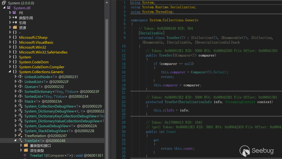This screenshot has width=282, height=159.
Task: Click the TreeRotation enum icon
Action: 20,136
